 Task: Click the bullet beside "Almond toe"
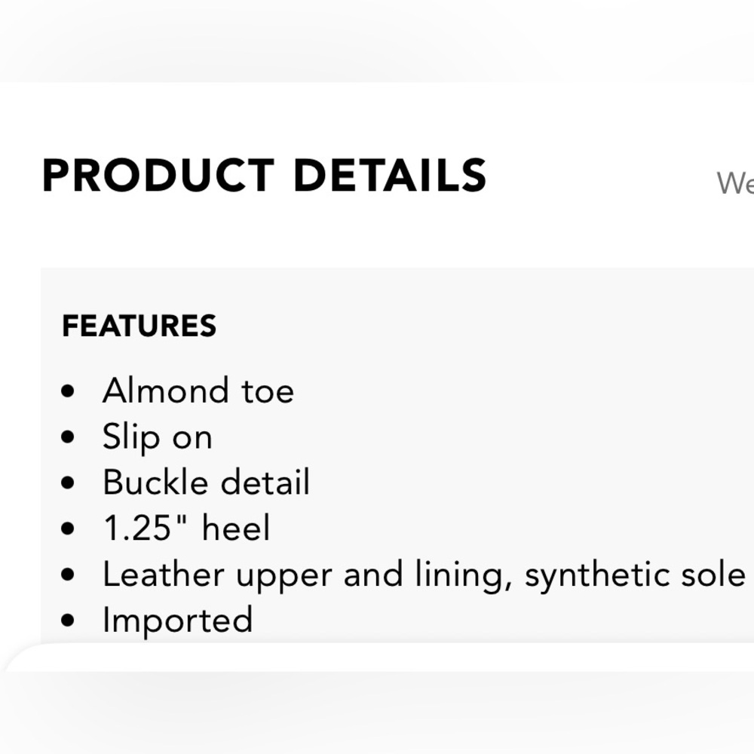tap(69, 391)
